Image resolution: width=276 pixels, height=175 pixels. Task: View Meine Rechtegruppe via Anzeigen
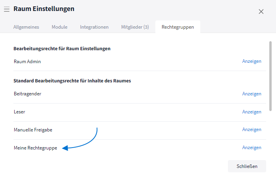tap(252, 148)
